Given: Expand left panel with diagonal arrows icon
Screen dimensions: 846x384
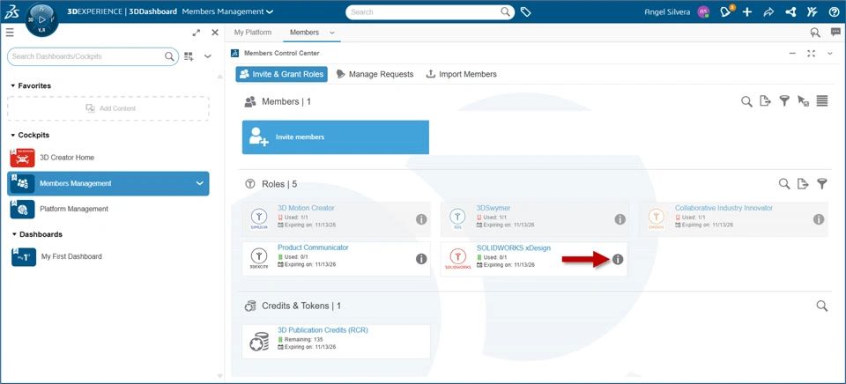Looking at the screenshot, I should pos(196,33).
